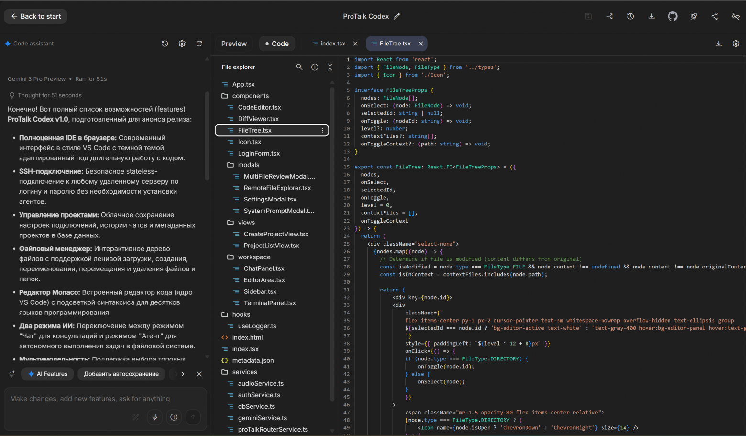The height and width of the screenshot is (436, 746).
Task: Switch to Code view
Action: click(x=277, y=44)
